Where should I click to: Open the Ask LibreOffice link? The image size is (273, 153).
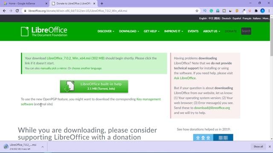(x=185, y=78)
